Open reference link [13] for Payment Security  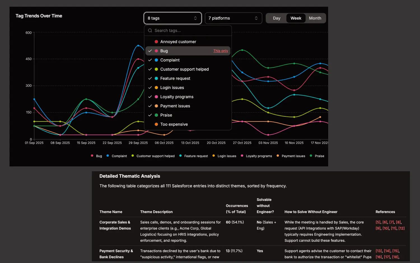click(x=379, y=251)
